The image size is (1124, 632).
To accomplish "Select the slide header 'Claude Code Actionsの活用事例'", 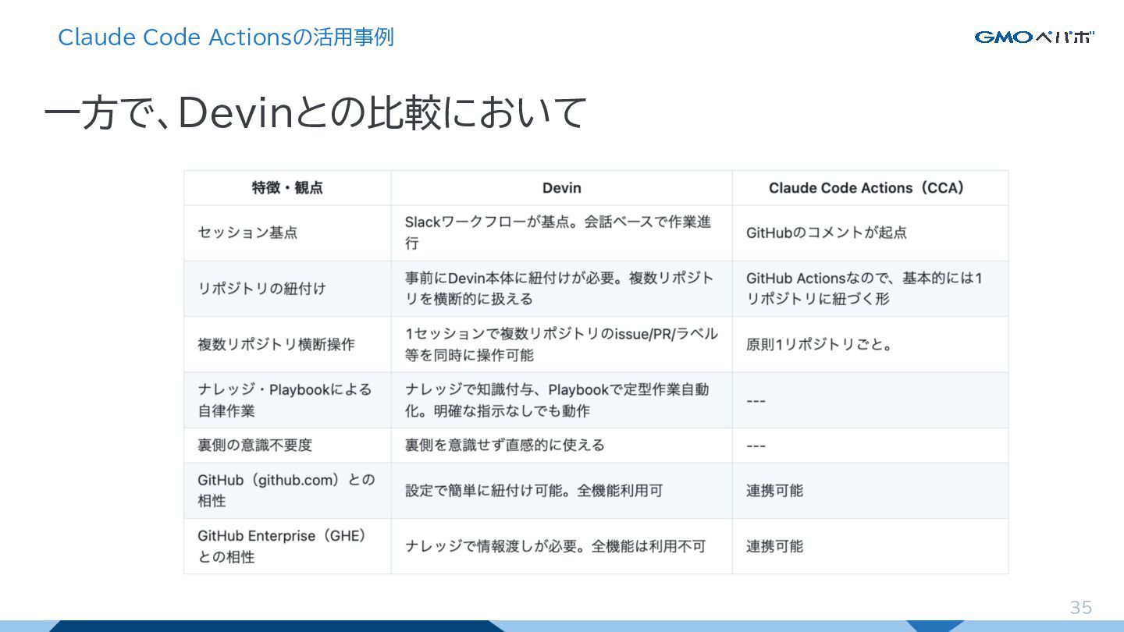I will 226,37.
